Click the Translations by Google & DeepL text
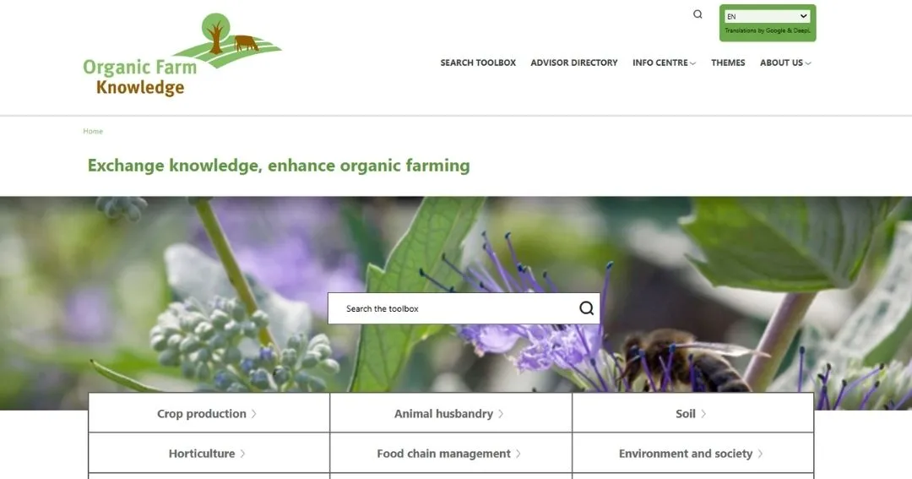This screenshot has height=479, width=912. pos(767,30)
